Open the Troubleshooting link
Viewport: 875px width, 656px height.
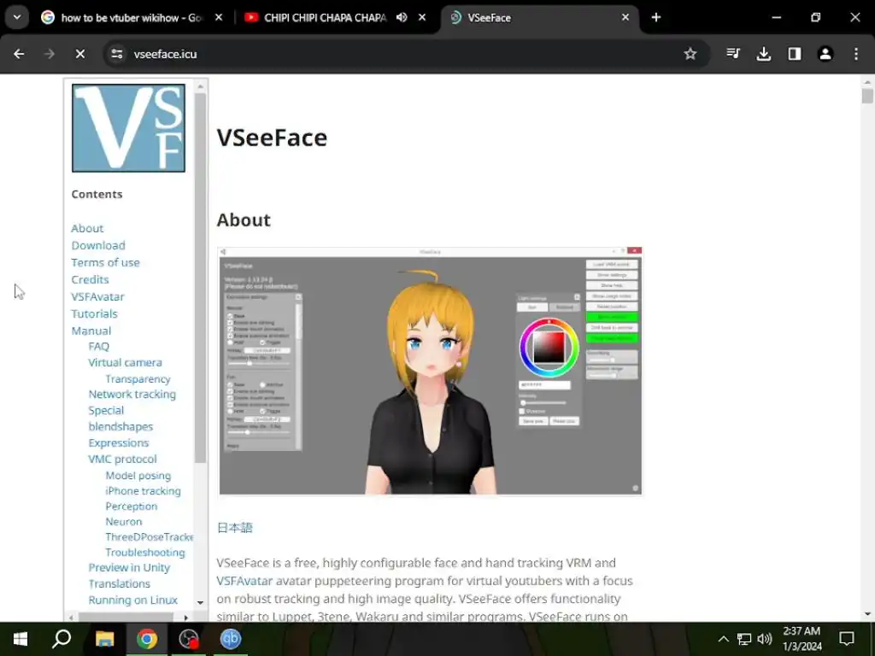[145, 553]
